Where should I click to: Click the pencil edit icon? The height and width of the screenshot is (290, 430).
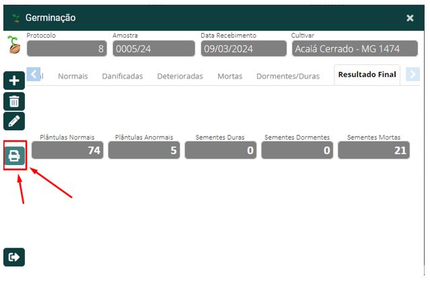pos(14,121)
